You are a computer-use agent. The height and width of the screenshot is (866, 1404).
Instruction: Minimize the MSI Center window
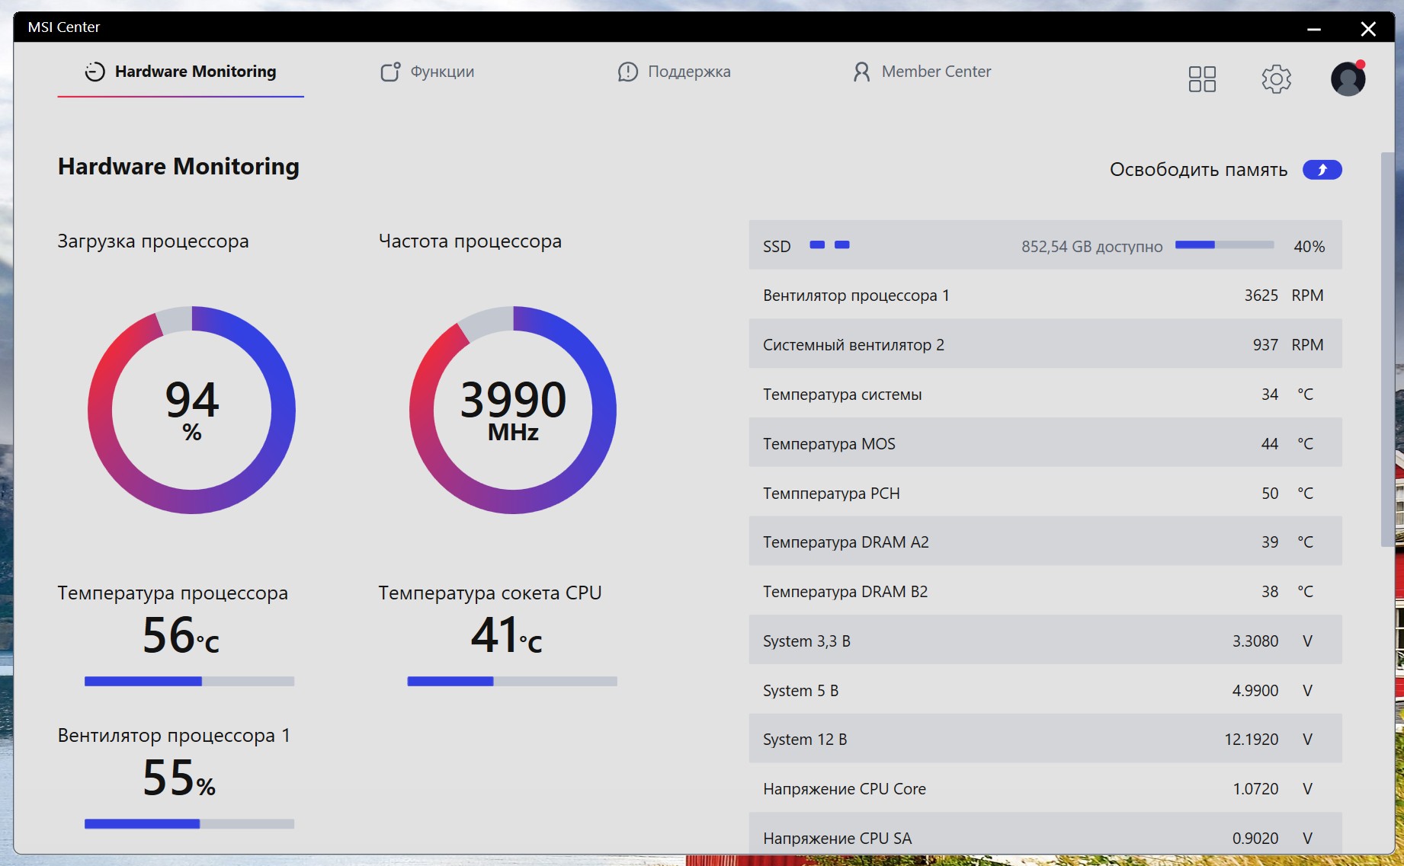(1313, 28)
